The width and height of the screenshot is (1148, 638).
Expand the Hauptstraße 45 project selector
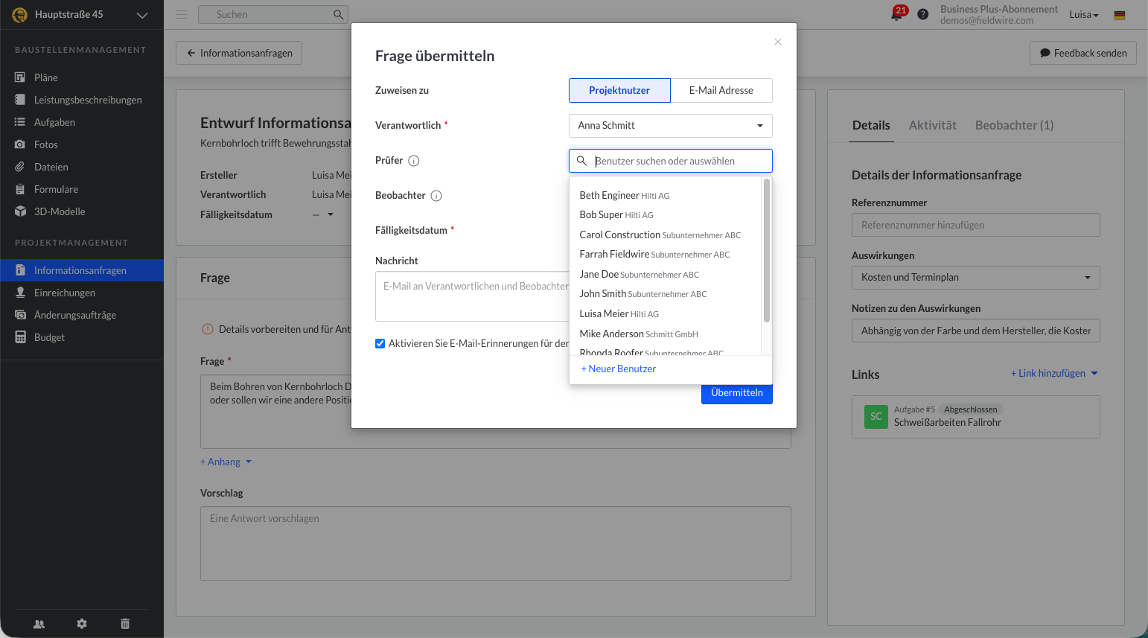(142, 15)
